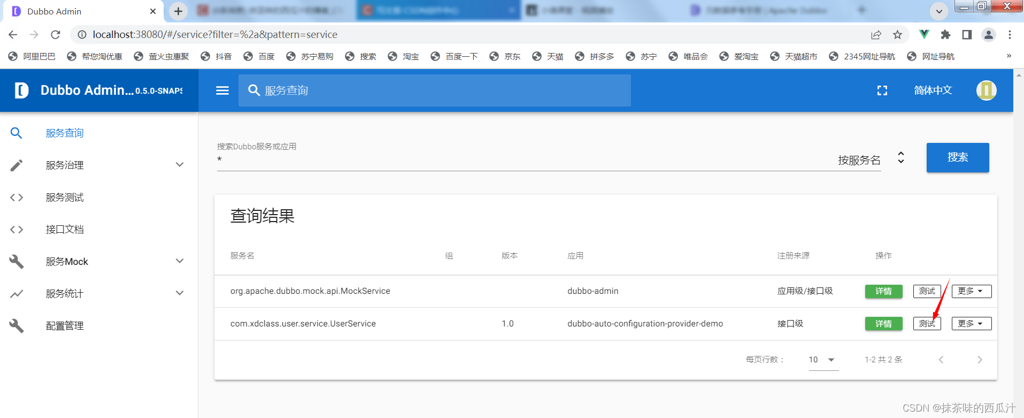This screenshot has width=1024, height=418.
Task: Share this page via share icon
Action: click(876, 35)
